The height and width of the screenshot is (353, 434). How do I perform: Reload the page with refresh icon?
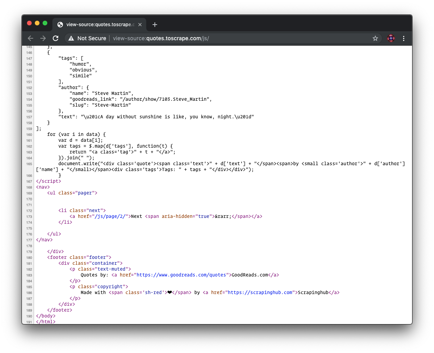56,38
